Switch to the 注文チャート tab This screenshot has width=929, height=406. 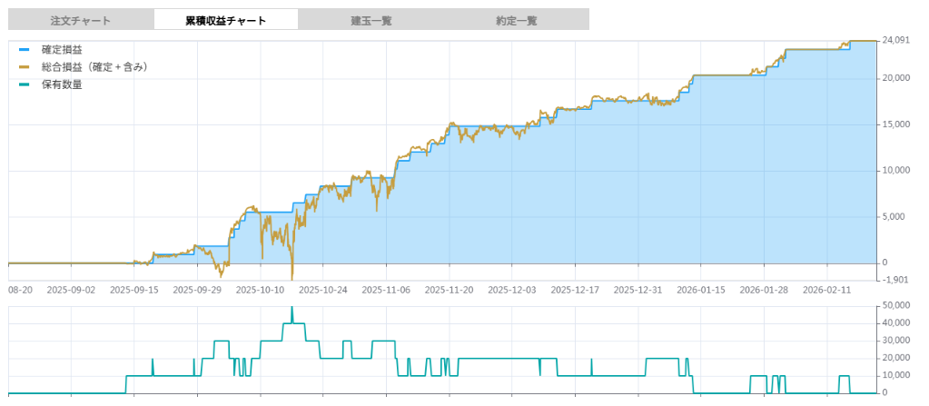[81, 20]
